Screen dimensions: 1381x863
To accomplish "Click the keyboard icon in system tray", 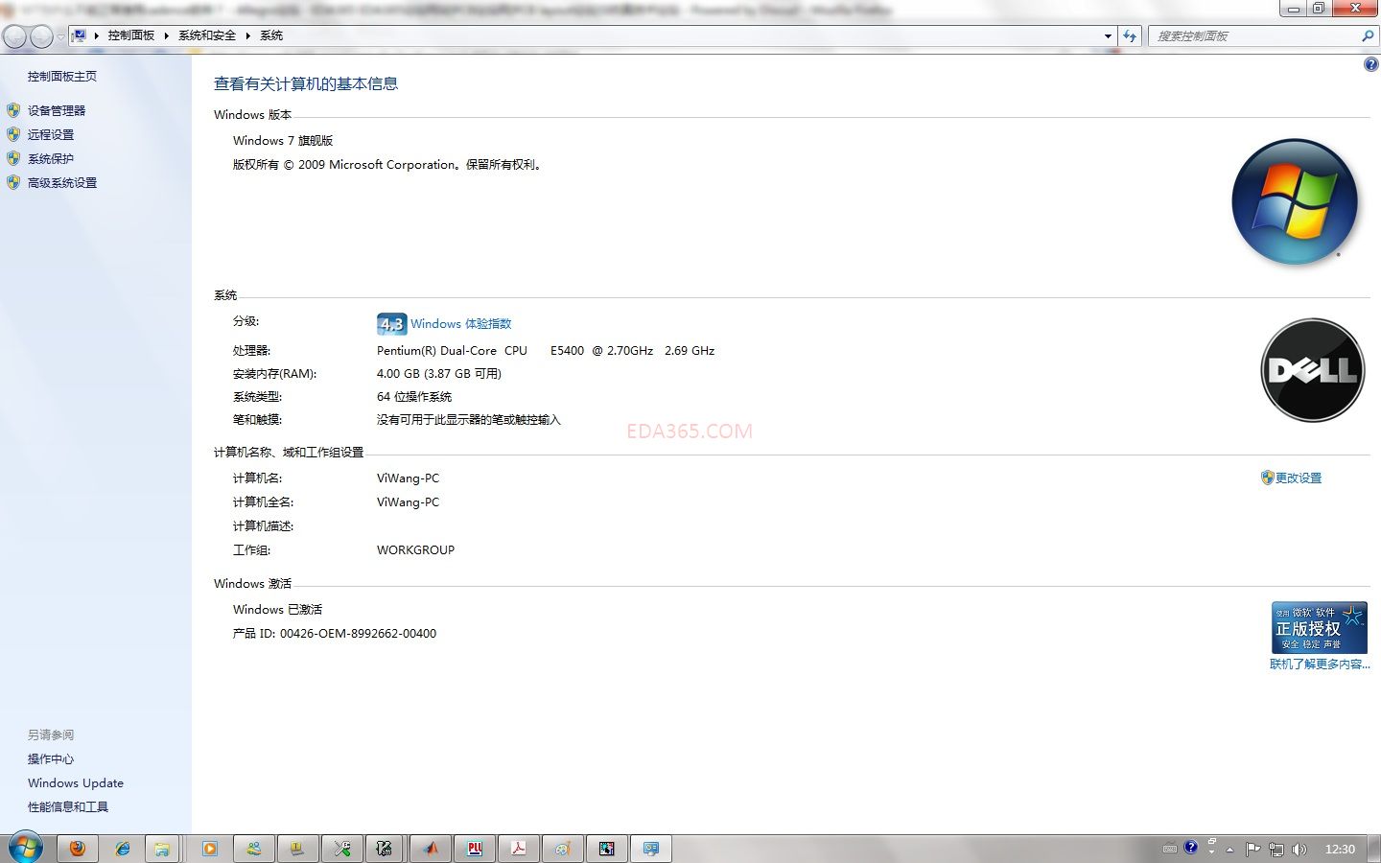I will tap(1170, 848).
